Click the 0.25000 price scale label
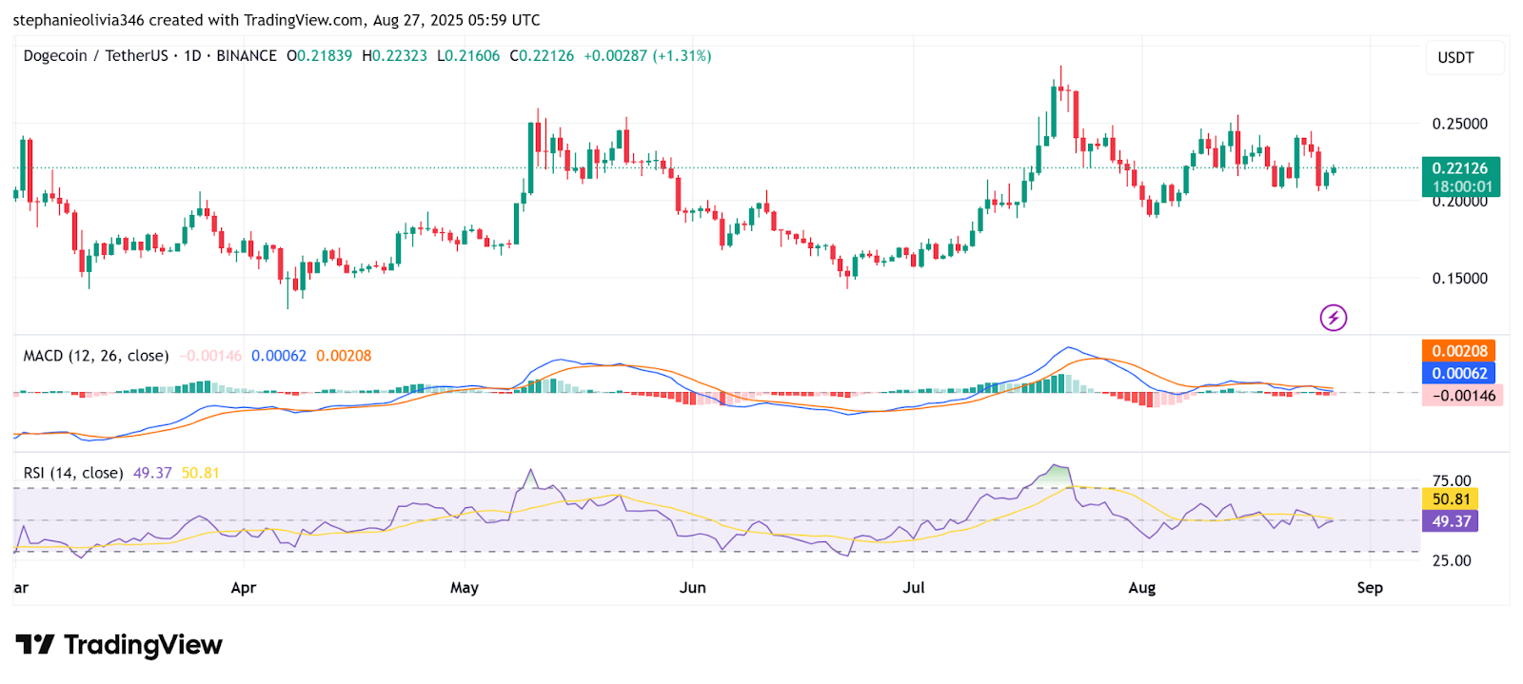This screenshot has width=1523, height=684. point(1459,124)
